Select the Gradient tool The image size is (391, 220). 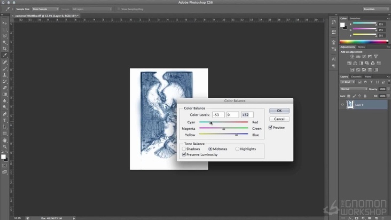pos(4,94)
